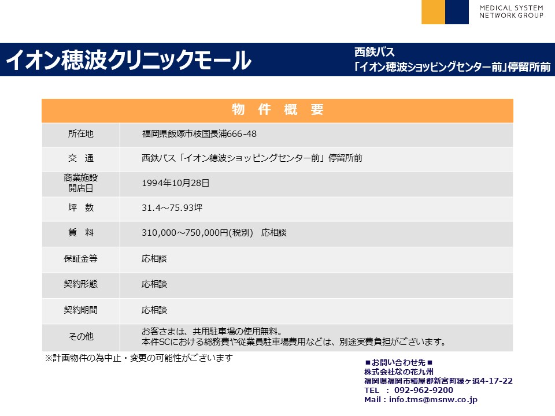Click the rent value "310,000～750,000円(税別)"
Screen dimensions: 555x416
coord(198,233)
